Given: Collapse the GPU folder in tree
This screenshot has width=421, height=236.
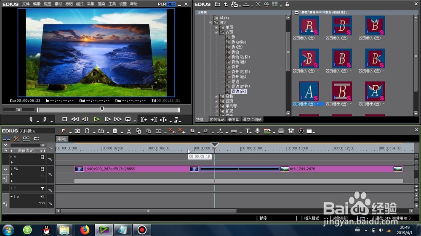Looking at the screenshot, I should (x=210, y=23).
